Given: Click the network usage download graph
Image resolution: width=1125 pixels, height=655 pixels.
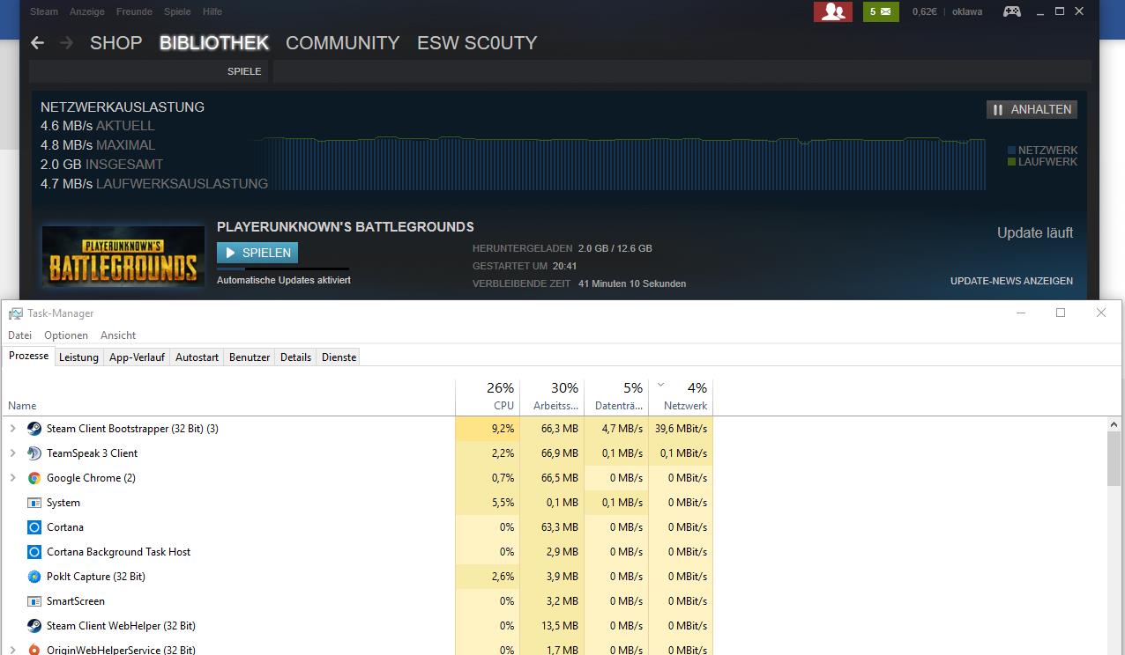Looking at the screenshot, I should pyautogui.click(x=620, y=163).
